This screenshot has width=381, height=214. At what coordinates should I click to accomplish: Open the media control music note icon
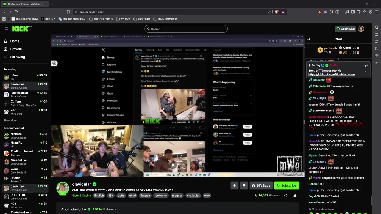tap(347, 12)
